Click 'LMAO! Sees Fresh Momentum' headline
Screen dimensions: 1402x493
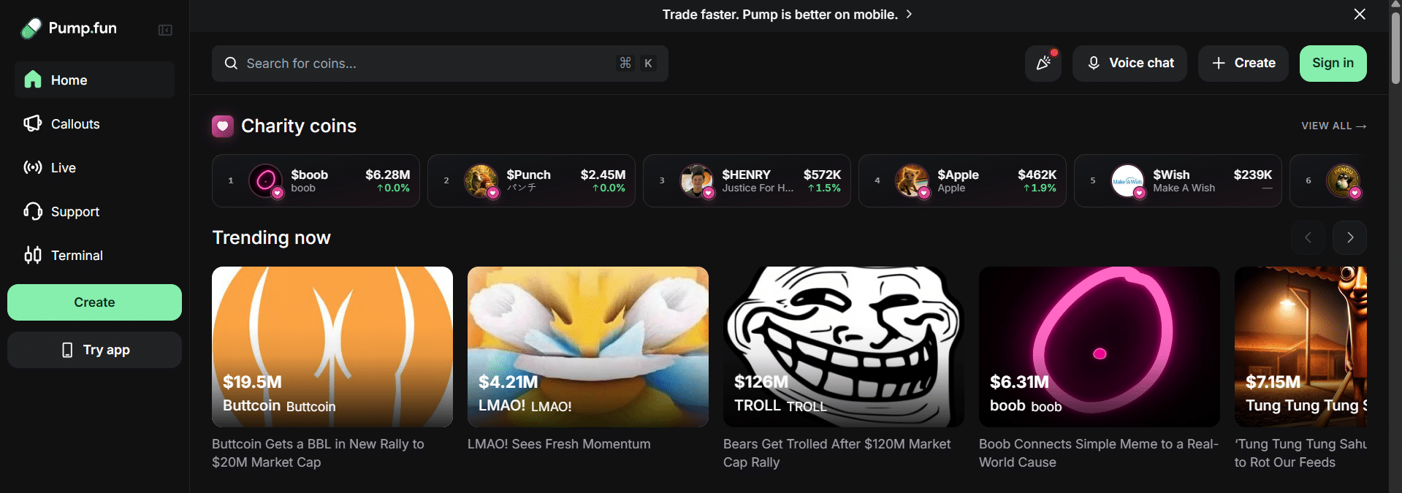tap(559, 444)
